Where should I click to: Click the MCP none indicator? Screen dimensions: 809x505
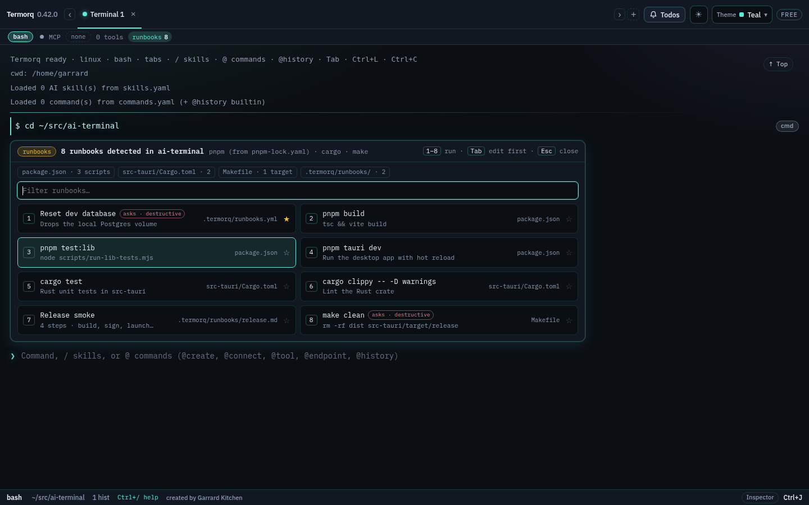[x=78, y=37]
